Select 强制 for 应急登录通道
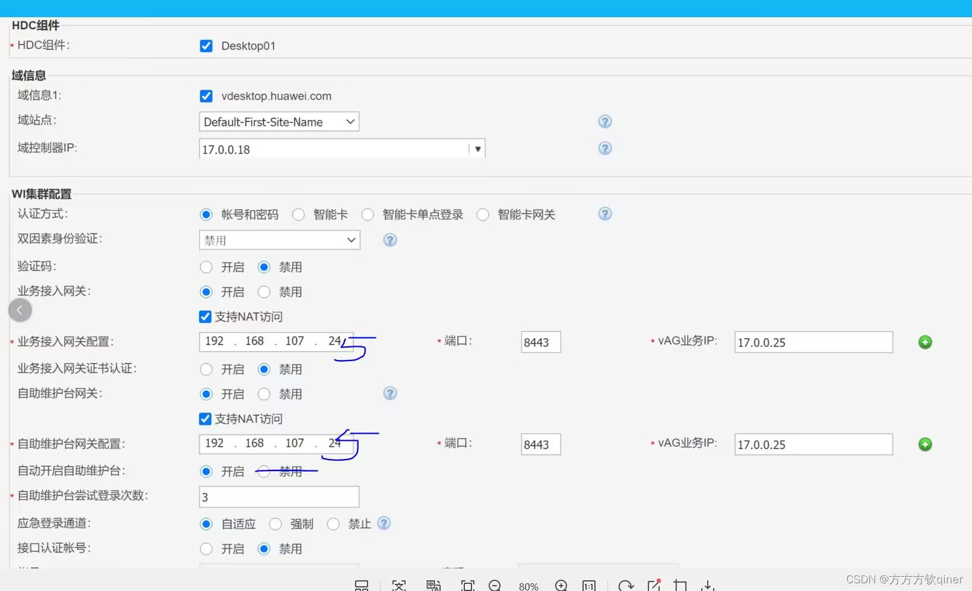This screenshot has height=591, width=972. (x=275, y=524)
